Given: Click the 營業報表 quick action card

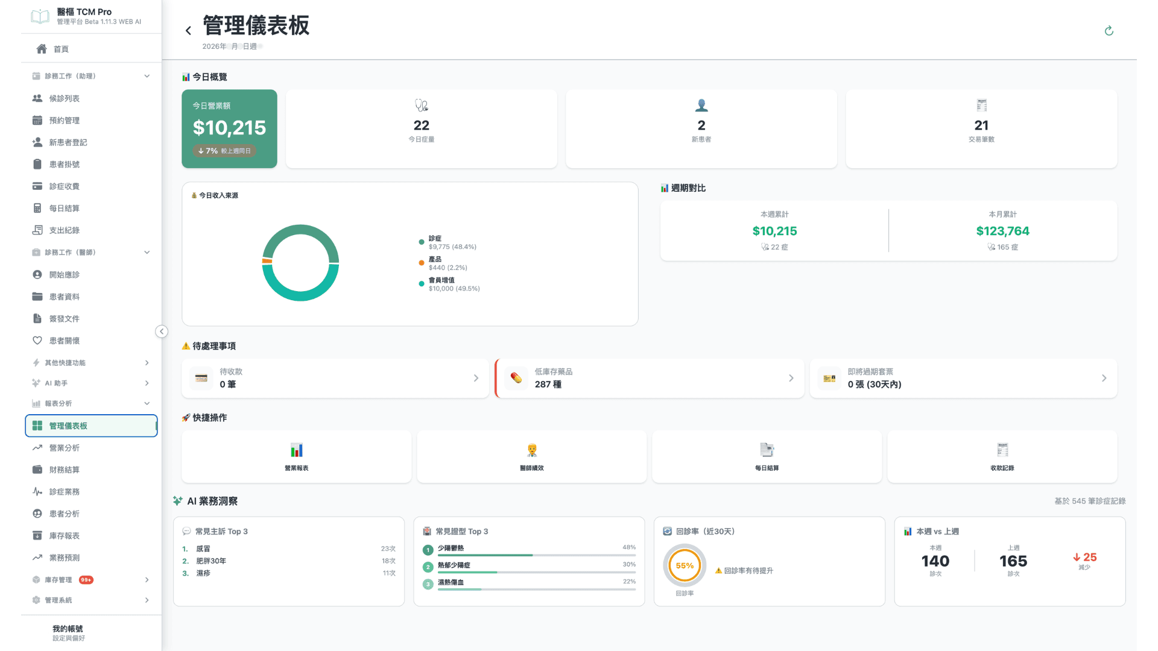Looking at the screenshot, I should pos(296,456).
